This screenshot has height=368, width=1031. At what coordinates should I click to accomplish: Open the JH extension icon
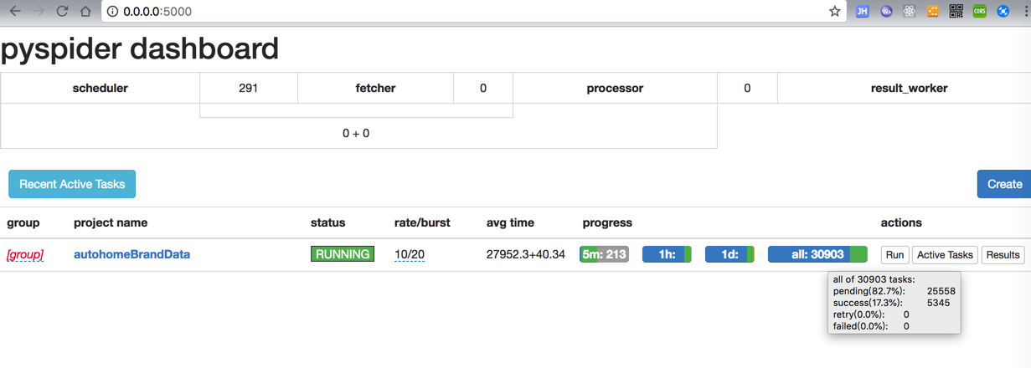point(862,12)
